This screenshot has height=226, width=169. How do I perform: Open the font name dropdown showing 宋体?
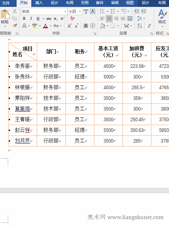coord(44,11)
